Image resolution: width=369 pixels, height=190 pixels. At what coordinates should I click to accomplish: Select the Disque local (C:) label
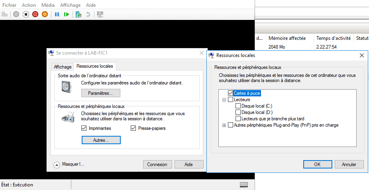tap(257, 106)
